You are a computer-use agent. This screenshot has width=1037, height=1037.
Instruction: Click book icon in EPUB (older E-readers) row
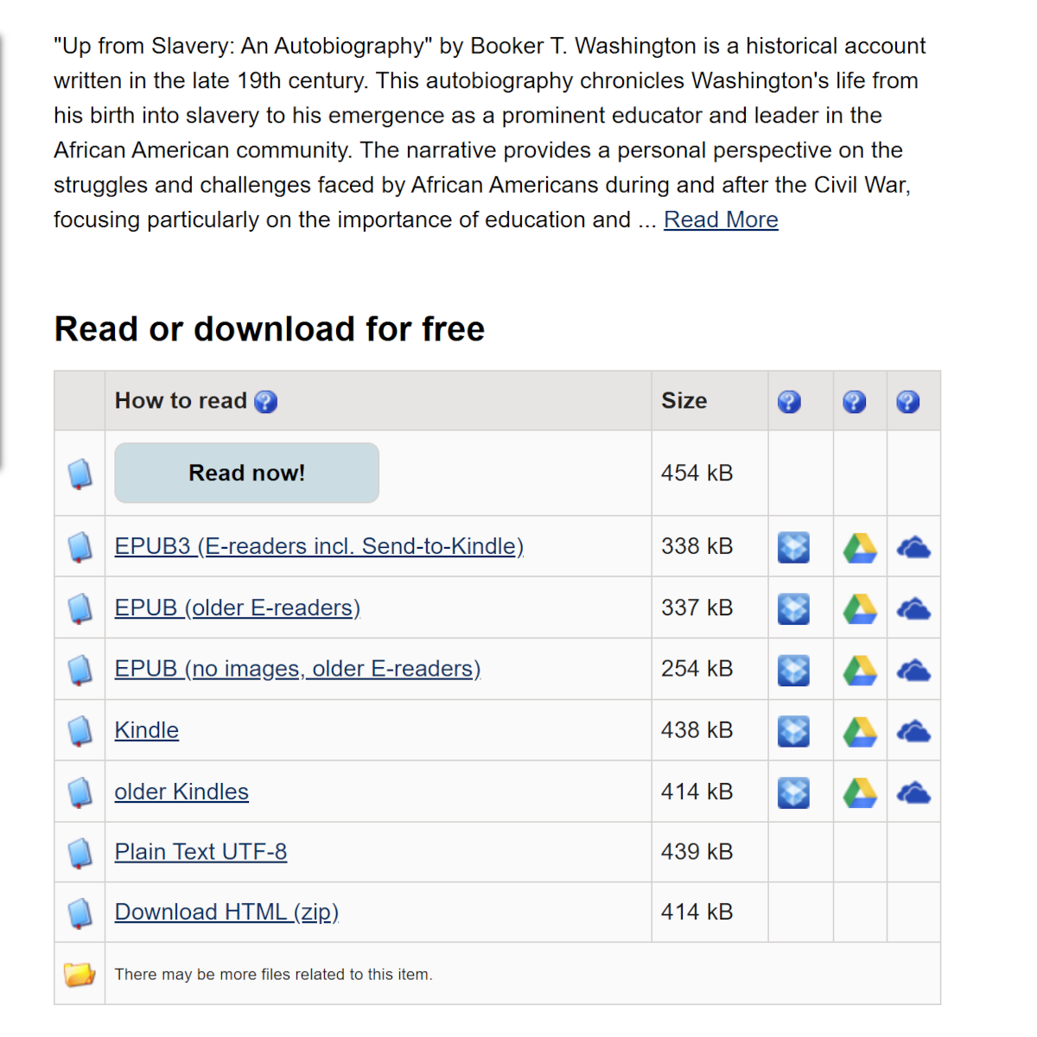(x=80, y=608)
